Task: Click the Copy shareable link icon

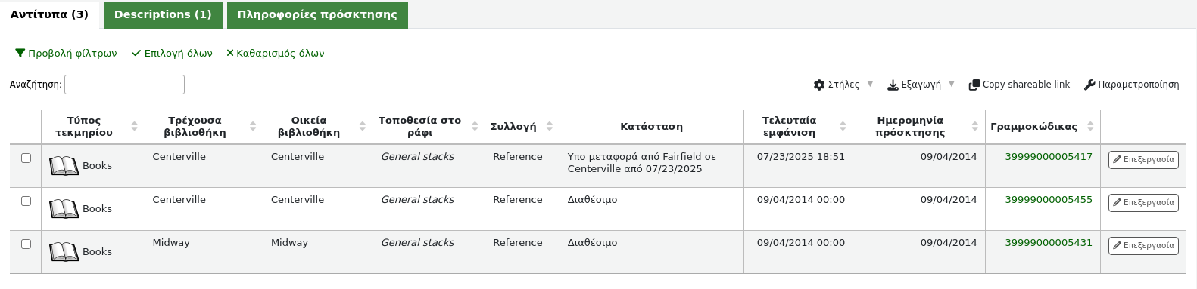Action: coord(974,85)
